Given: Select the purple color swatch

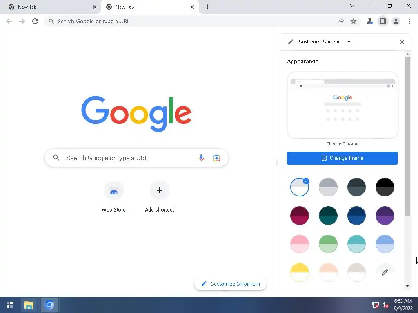Looking at the screenshot, I should tap(385, 215).
